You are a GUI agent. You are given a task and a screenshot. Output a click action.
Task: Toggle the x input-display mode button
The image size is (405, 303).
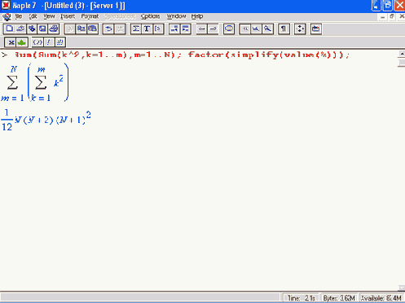pyautogui.click(x=11, y=42)
